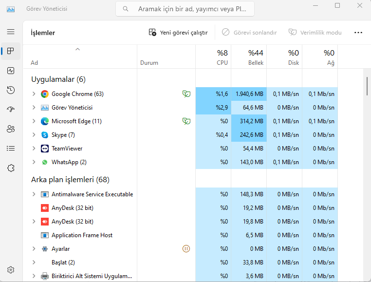Expand the Microsoft Edge (11) group
This screenshot has width=371, height=282.
click(x=34, y=121)
